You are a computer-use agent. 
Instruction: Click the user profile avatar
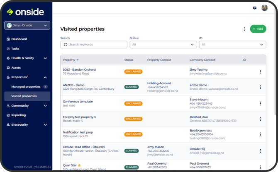click(264, 8)
